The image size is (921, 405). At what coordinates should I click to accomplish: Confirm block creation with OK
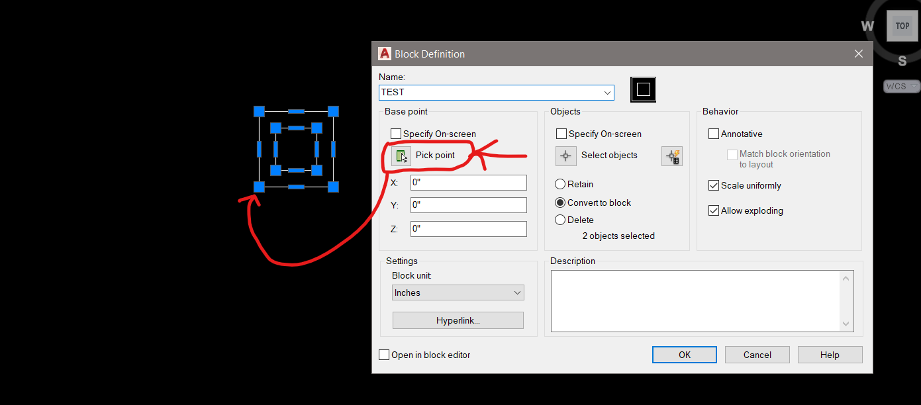click(684, 354)
